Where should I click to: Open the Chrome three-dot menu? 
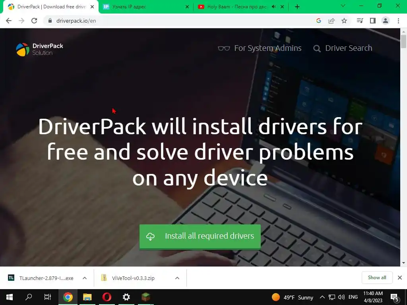click(398, 21)
